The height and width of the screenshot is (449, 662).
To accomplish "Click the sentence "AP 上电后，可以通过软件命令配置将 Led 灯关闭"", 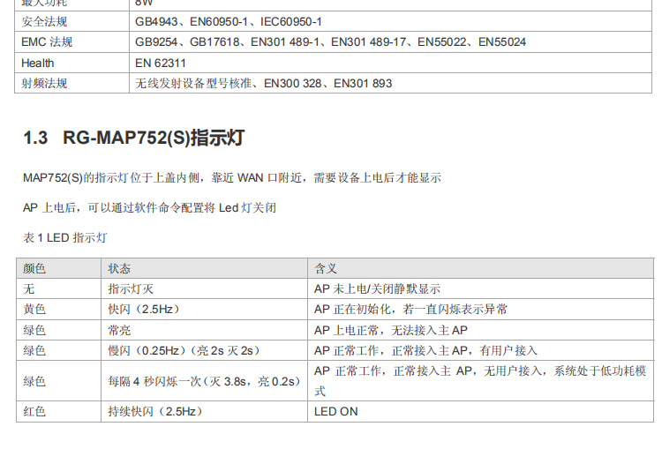I will point(149,207).
